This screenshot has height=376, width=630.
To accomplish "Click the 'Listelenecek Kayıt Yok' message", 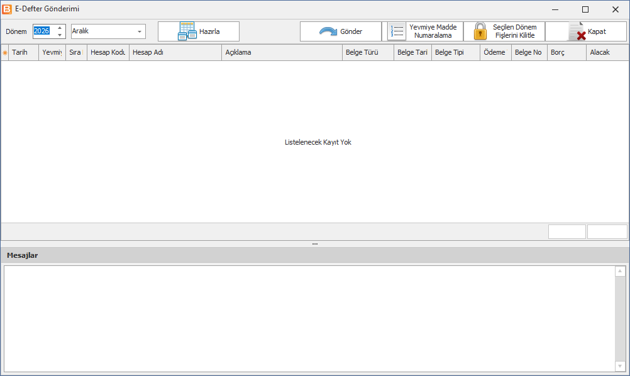I will [318, 142].
